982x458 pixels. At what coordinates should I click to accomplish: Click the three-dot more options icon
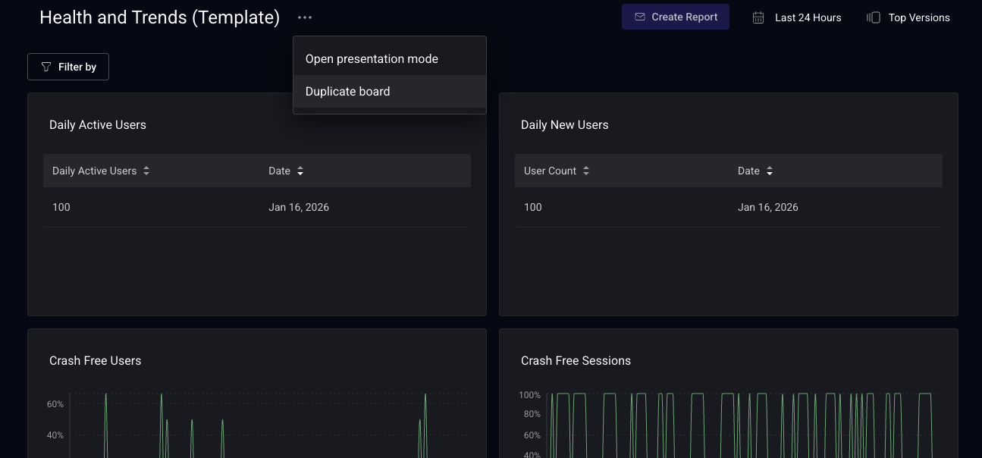305,17
